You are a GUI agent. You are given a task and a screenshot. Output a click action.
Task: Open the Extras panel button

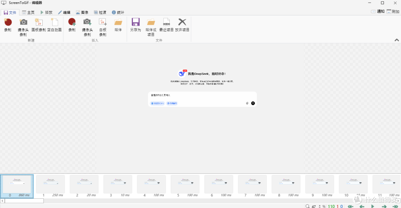pyautogui.click(x=393, y=12)
